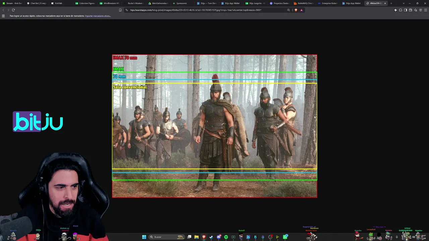The height and width of the screenshot is (241, 429).
Task: Open Discord from the taskbar
Action: coord(219,237)
